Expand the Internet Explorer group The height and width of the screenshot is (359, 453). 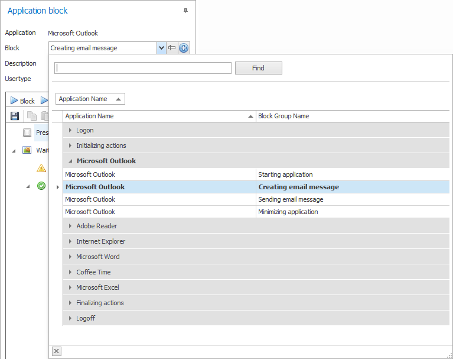point(70,241)
